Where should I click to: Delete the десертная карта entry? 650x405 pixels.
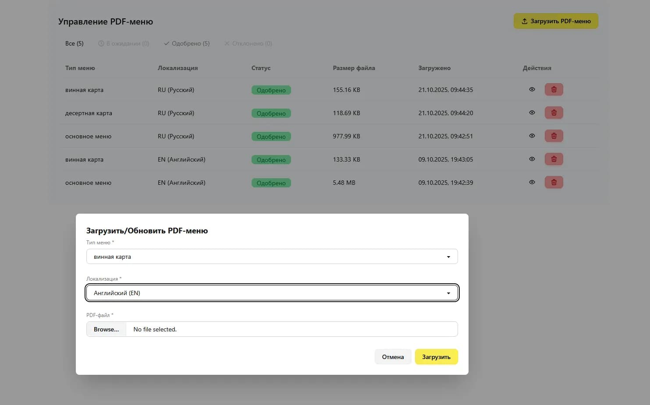click(x=554, y=113)
